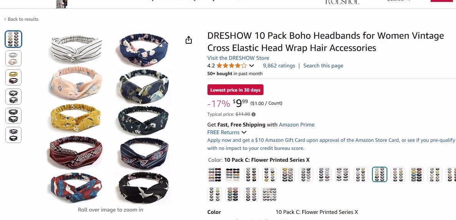Open the Amazon Prime link

point(296,125)
